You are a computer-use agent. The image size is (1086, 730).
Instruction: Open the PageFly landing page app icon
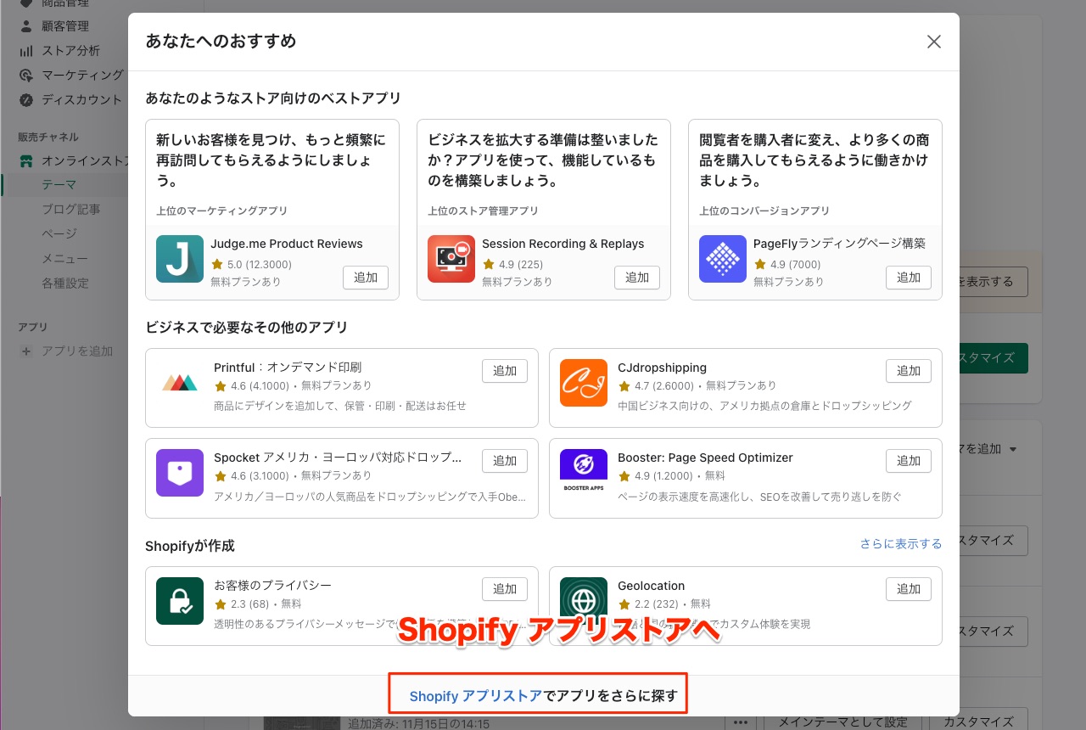(723, 259)
